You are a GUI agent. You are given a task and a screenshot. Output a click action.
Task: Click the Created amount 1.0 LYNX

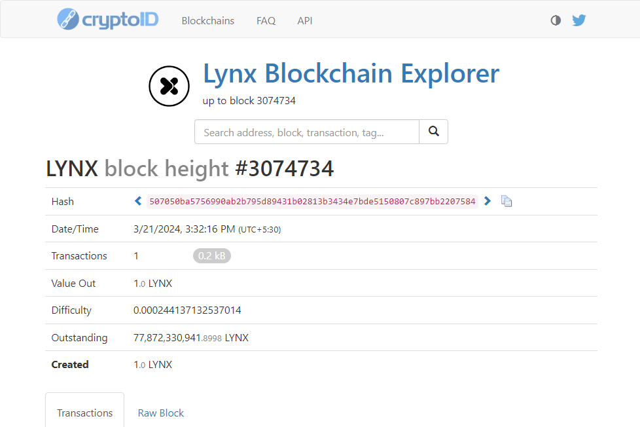coord(152,365)
